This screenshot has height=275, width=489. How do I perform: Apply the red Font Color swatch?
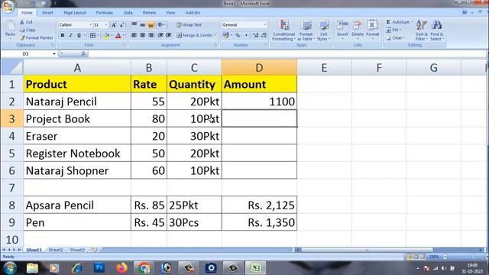pos(118,36)
